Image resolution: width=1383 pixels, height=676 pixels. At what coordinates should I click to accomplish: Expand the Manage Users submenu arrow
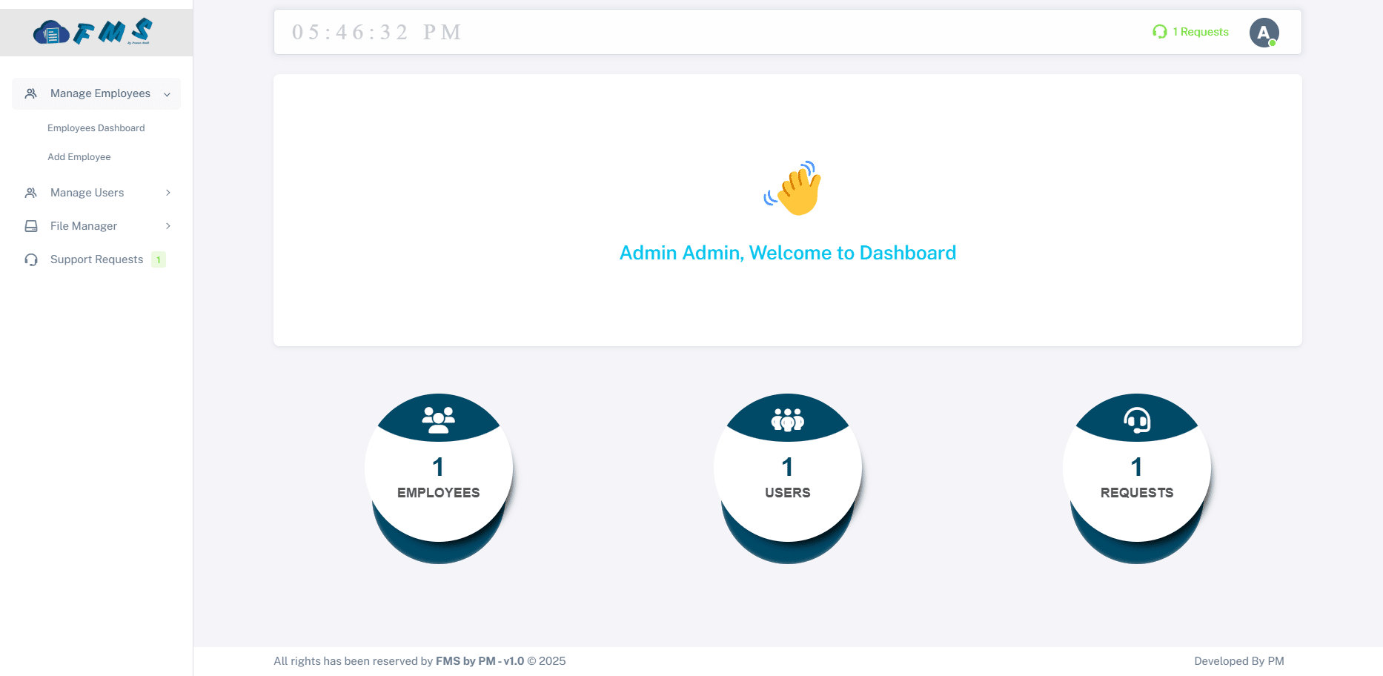168,193
